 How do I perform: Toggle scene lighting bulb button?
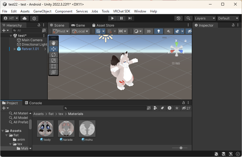click(158, 31)
